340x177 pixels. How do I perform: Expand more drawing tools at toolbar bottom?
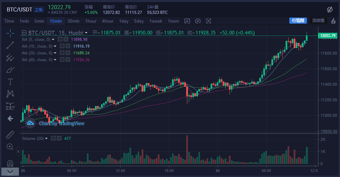click(10, 172)
